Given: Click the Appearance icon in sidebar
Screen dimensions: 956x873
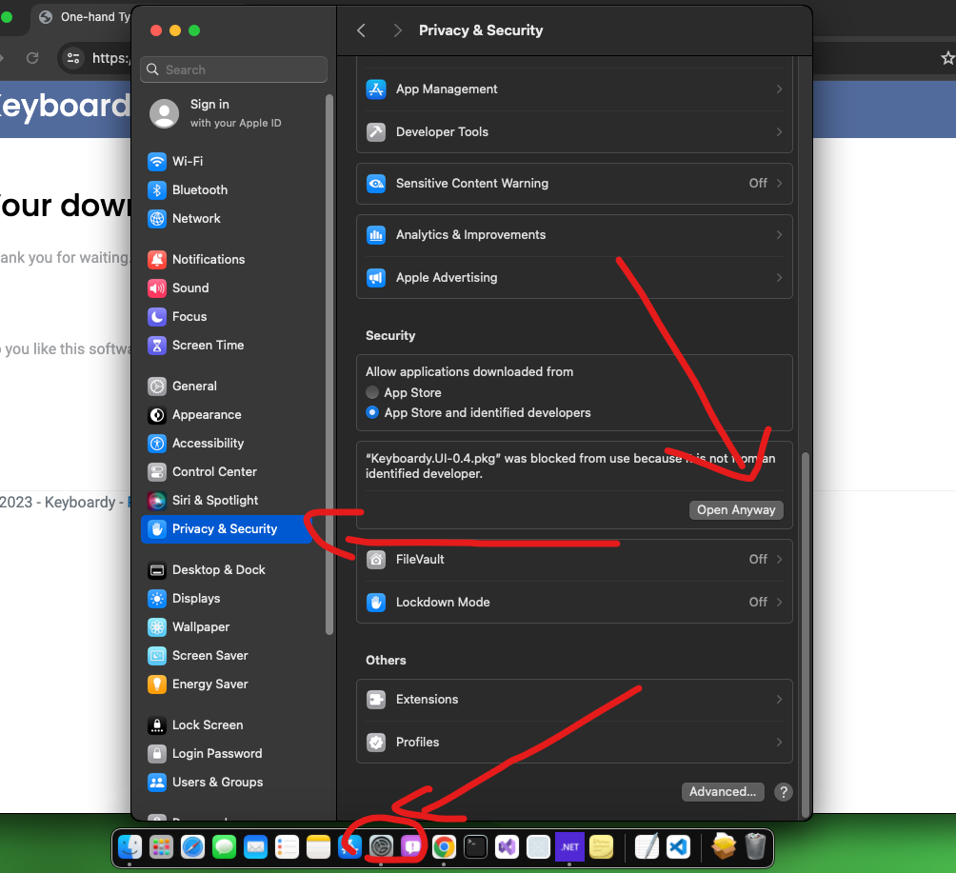Looking at the screenshot, I should pyautogui.click(x=157, y=415).
